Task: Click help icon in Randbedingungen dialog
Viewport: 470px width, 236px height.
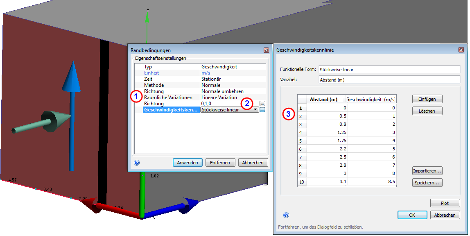Action: click(137, 163)
